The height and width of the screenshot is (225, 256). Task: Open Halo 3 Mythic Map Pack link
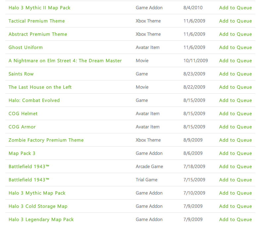[x=37, y=193]
